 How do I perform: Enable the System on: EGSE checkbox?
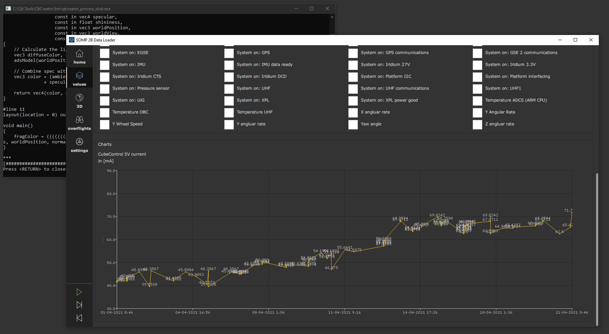(x=105, y=53)
